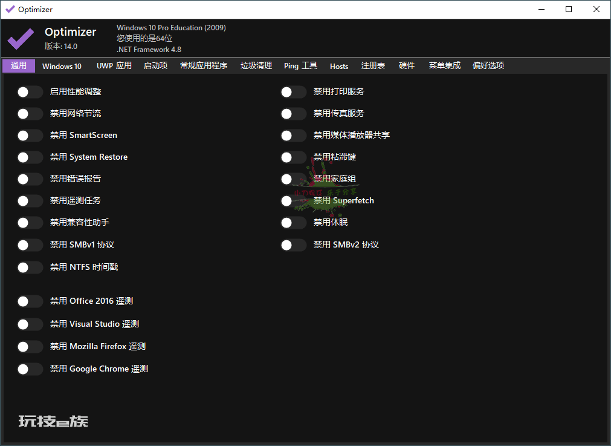Click the 禁用 SmartScreen label
This screenshot has width=611, height=446.
pyautogui.click(x=83, y=135)
